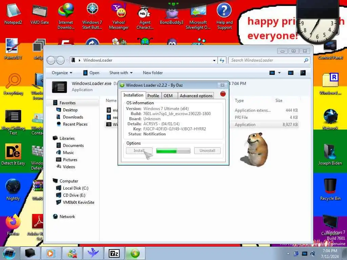This screenshot has height=260, width=347.
Task: Show the preview pane in Explorer
Action: 290,73
